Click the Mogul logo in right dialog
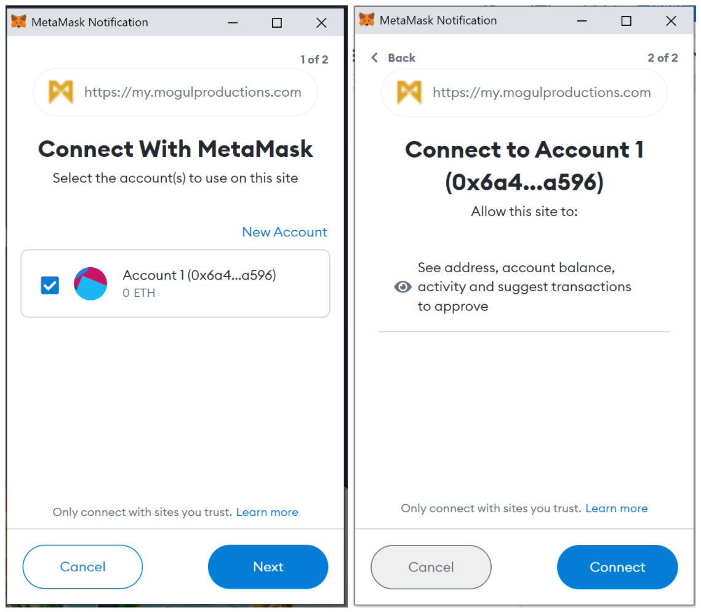 tap(409, 92)
